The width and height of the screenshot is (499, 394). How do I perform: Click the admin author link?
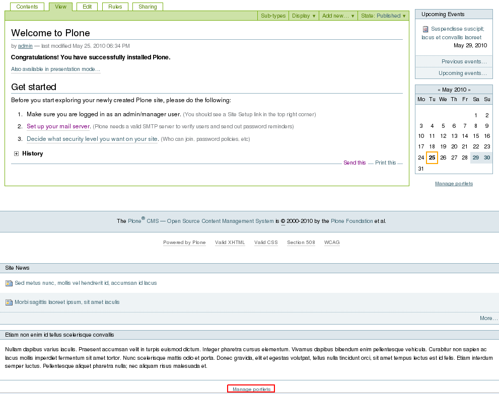pyautogui.click(x=25, y=46)
